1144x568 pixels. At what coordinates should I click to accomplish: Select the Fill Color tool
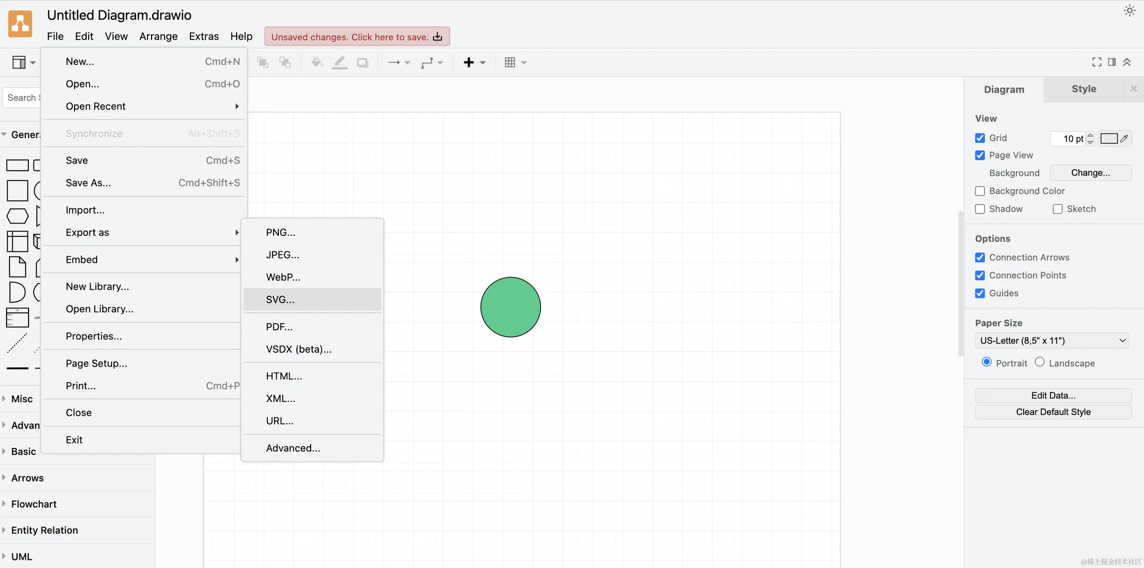(x=316, y=62)
